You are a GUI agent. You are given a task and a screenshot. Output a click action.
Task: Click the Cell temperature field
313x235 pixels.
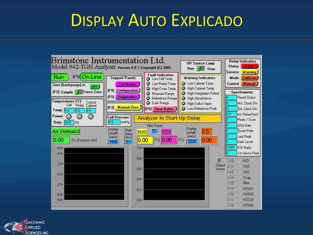pyautogui.click(x=69, y=111)
